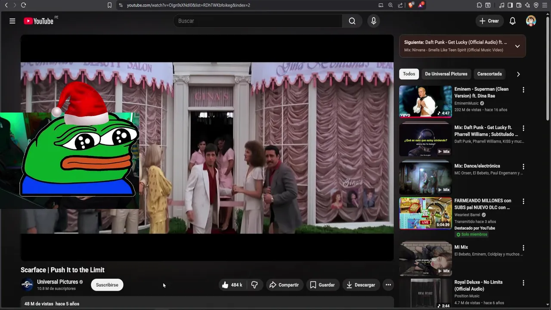The image size is (551, 310).
Task: Click the like count 484 k
Action: click(x=236, y=285)
